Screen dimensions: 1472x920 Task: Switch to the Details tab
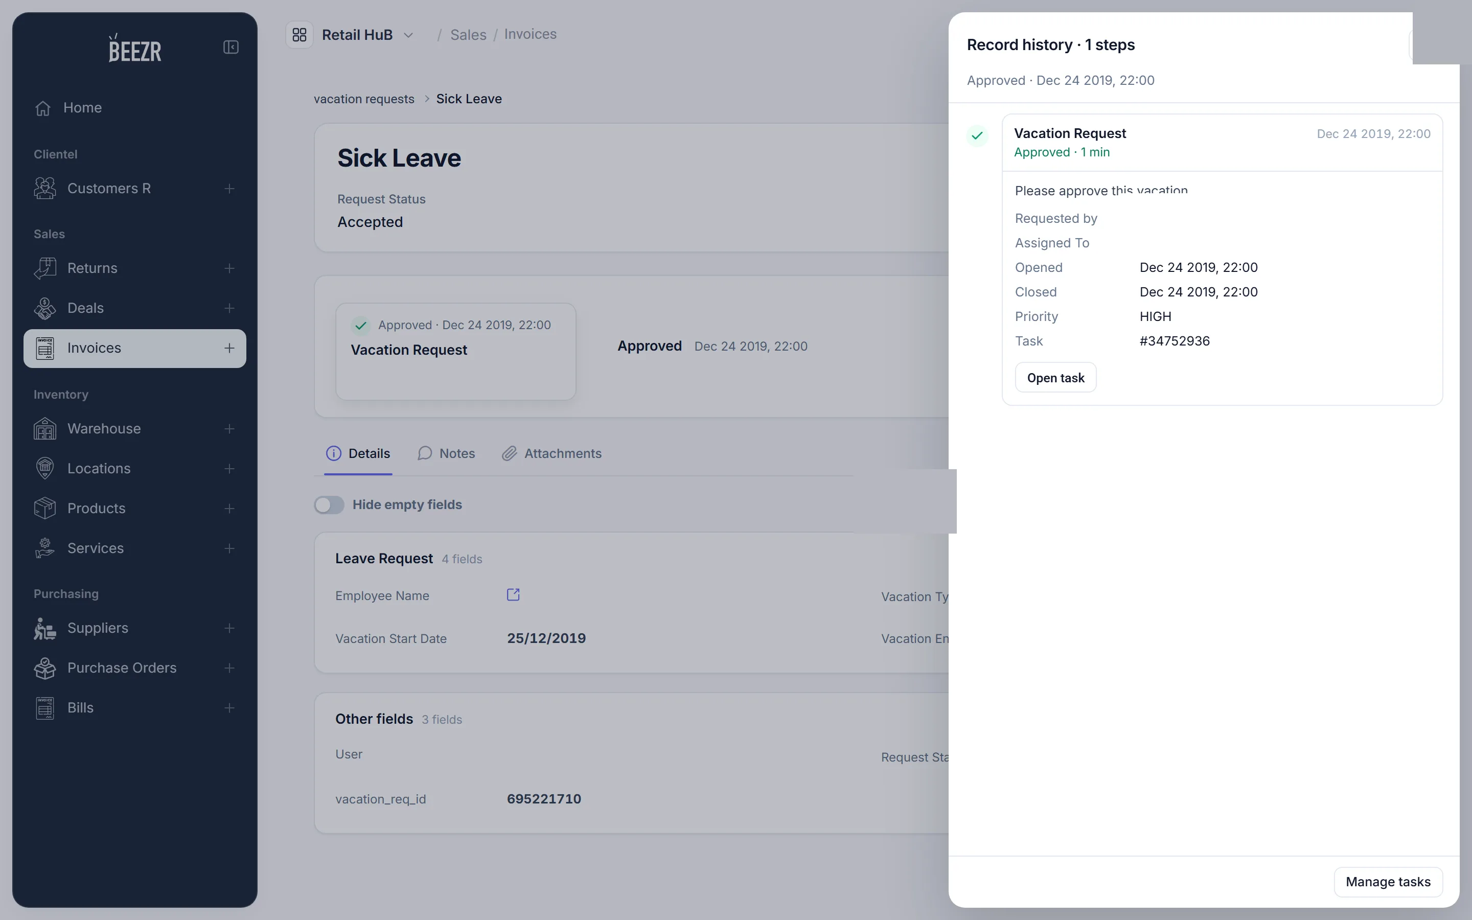(358, 453)
